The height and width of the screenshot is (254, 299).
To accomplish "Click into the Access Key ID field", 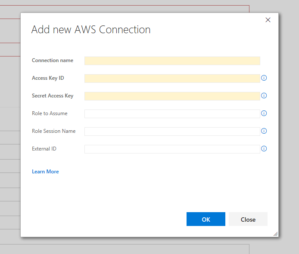I will [x=172, y=78].
